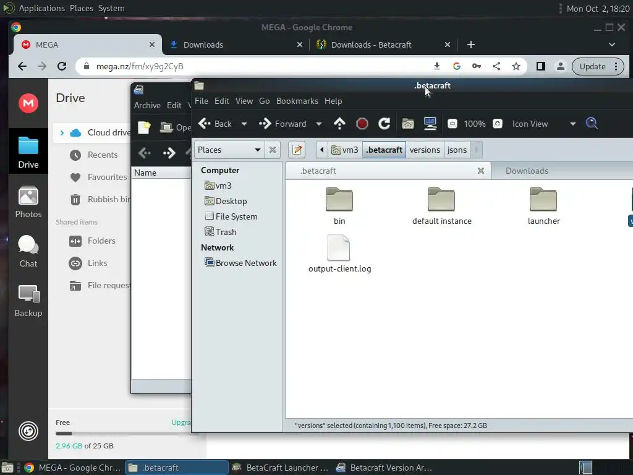Toggle Chrome side panel icon

tap(540, 66)
